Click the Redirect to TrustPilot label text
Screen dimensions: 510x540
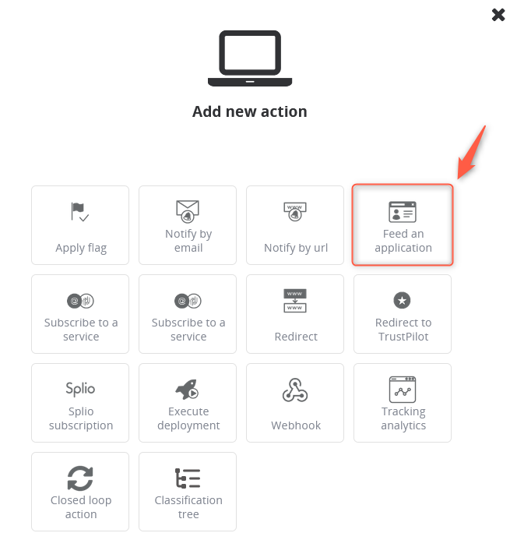pos(403,330)
